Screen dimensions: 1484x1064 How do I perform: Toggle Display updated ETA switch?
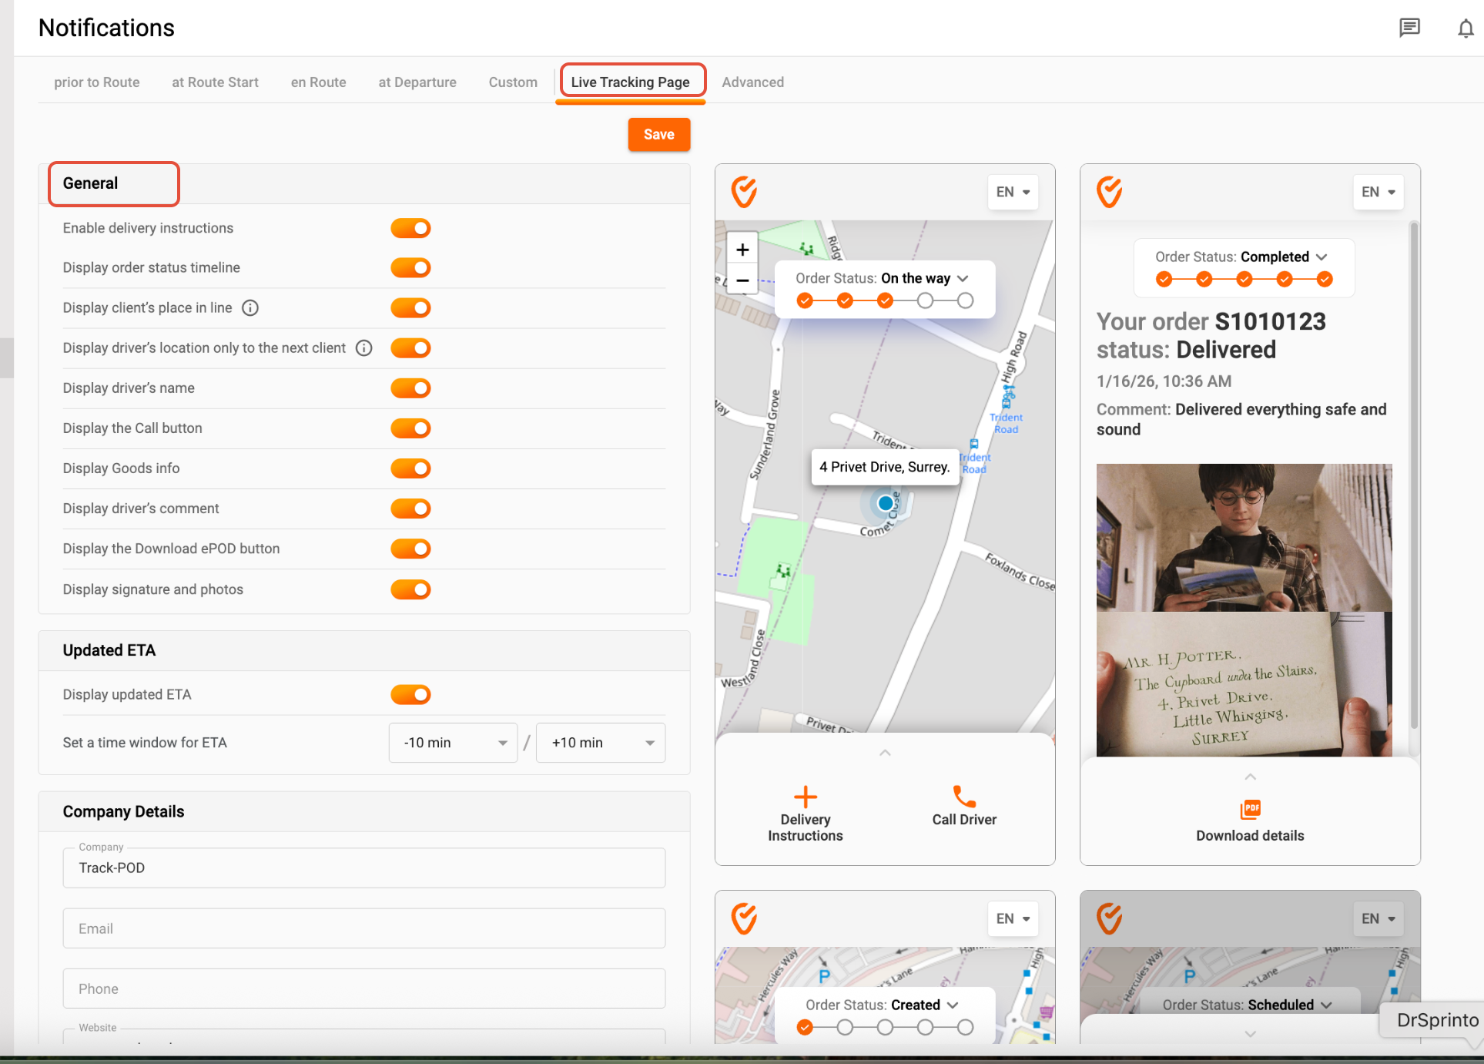[410, 695]
